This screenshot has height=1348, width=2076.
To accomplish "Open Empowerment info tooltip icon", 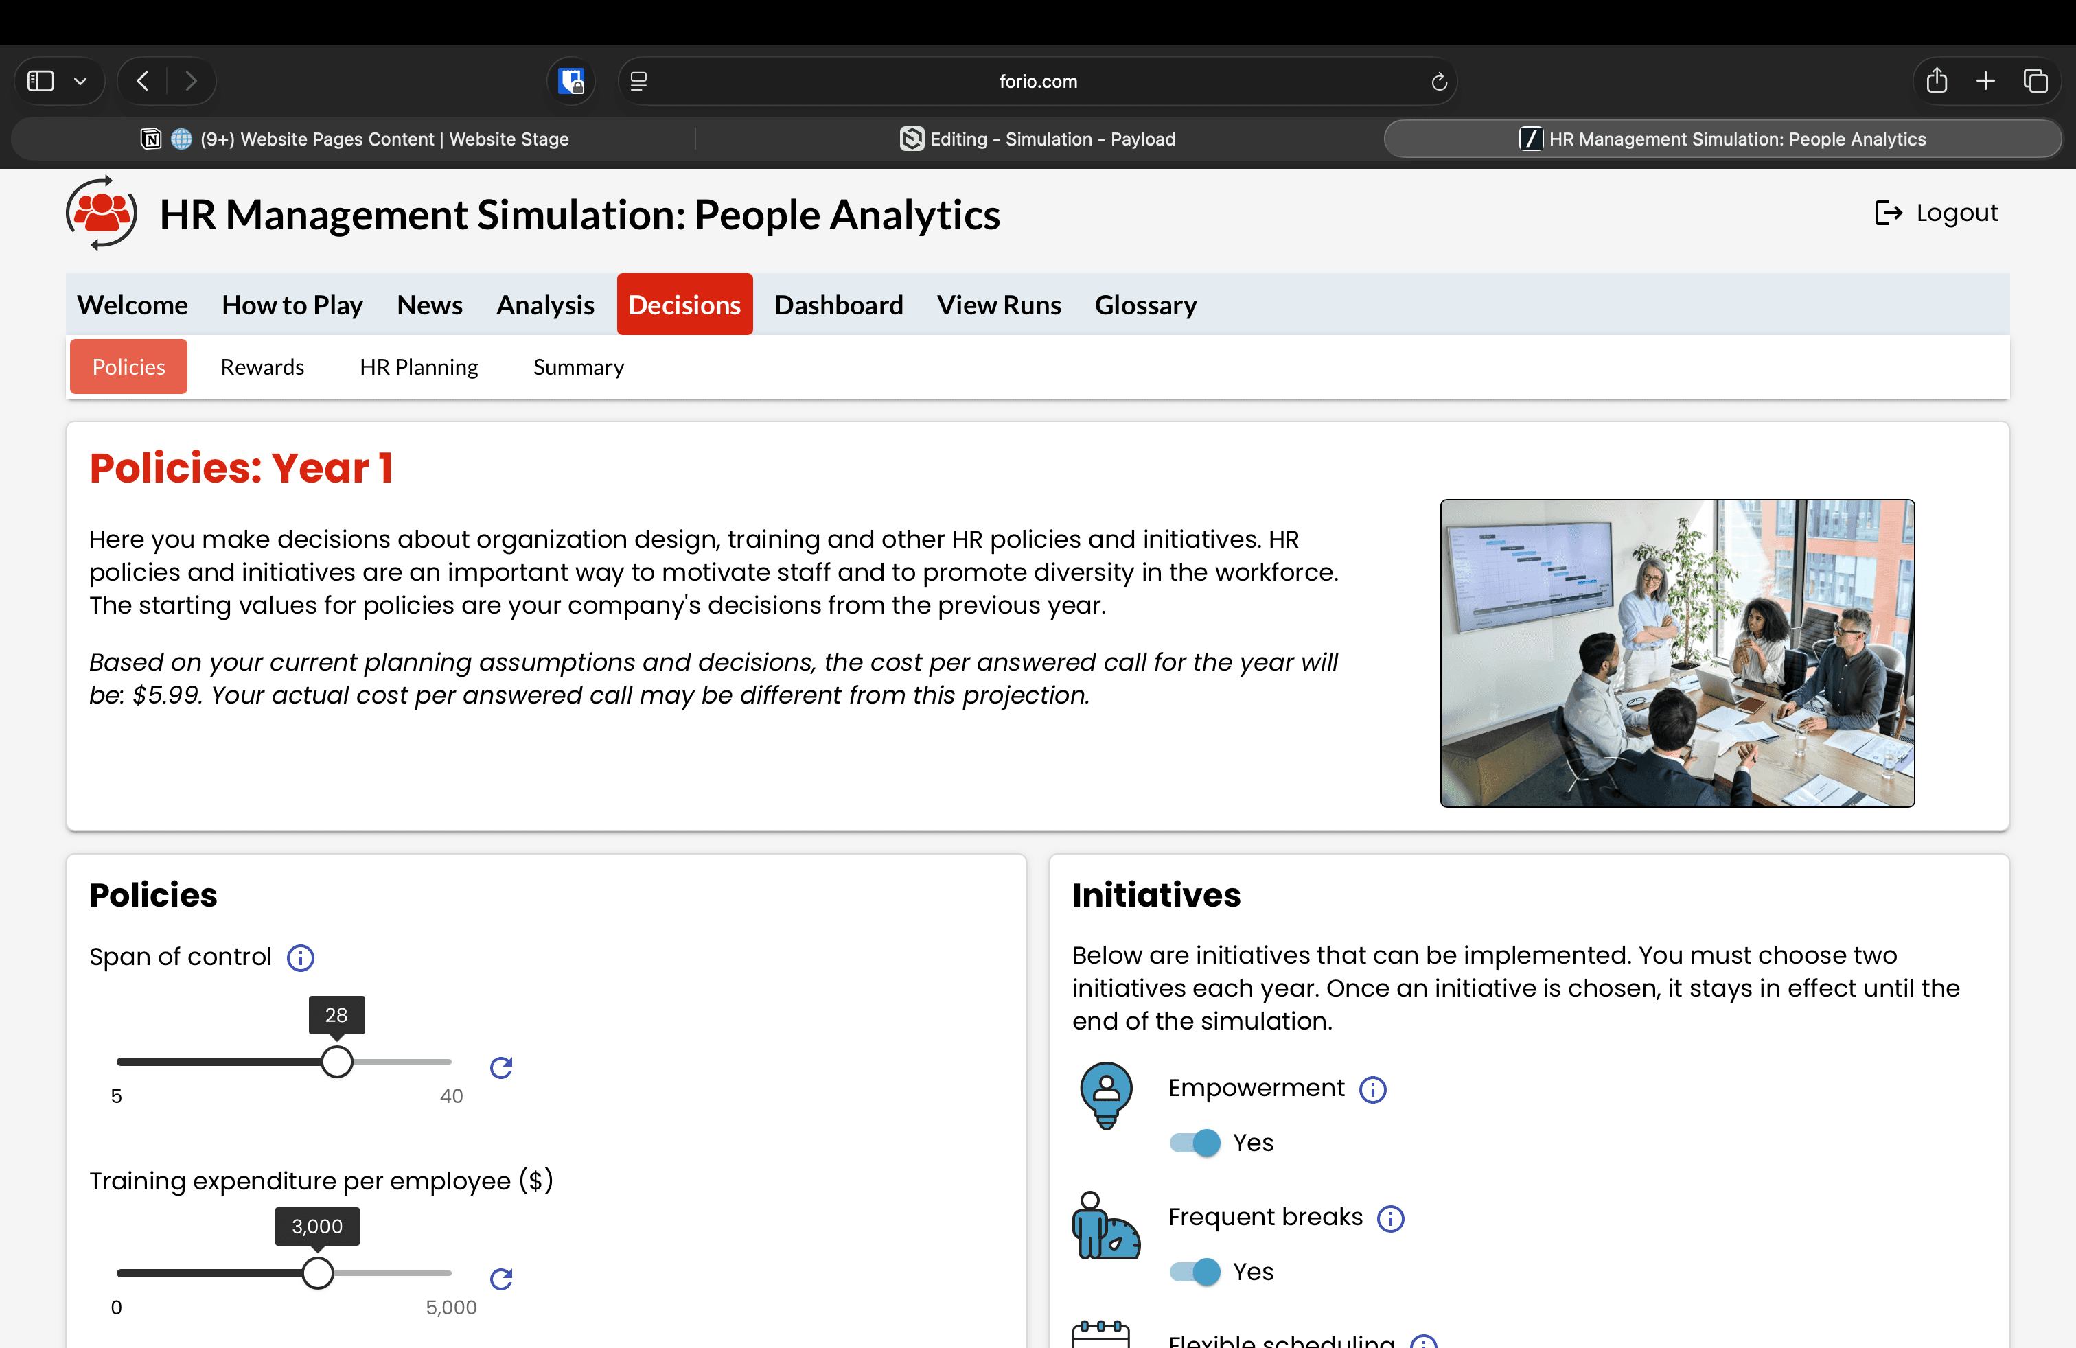I will pos(1372,1089).
